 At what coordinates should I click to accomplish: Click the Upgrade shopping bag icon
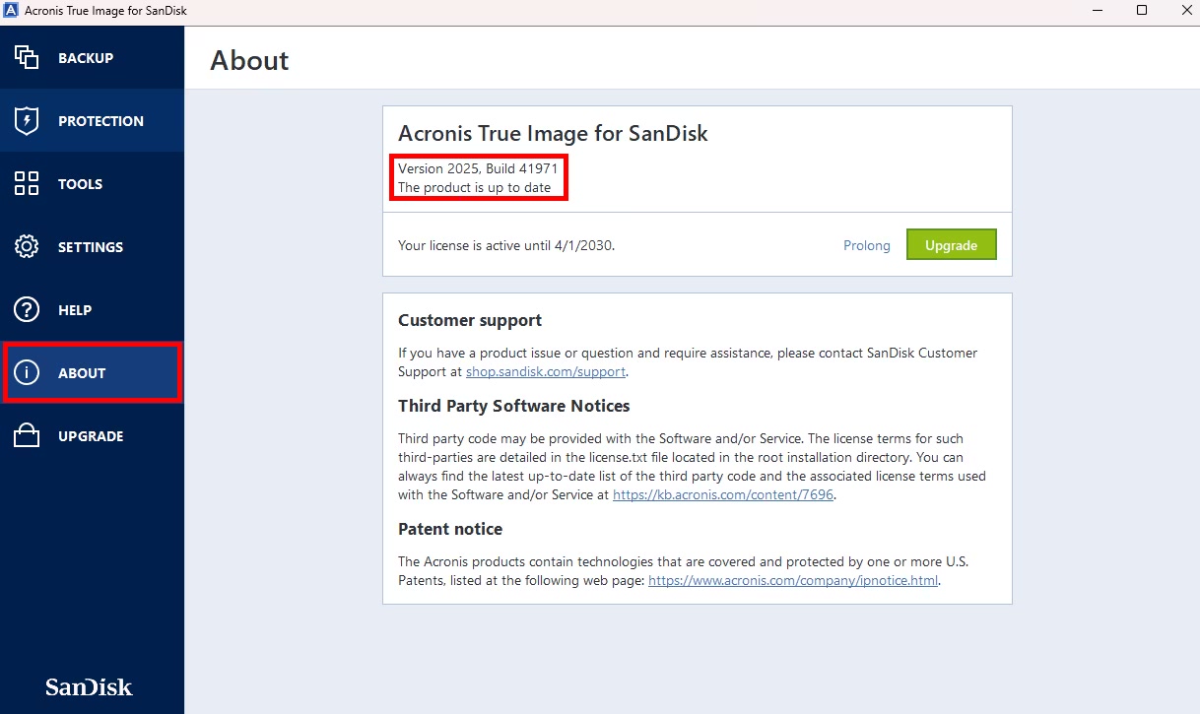tap(27, 436)
